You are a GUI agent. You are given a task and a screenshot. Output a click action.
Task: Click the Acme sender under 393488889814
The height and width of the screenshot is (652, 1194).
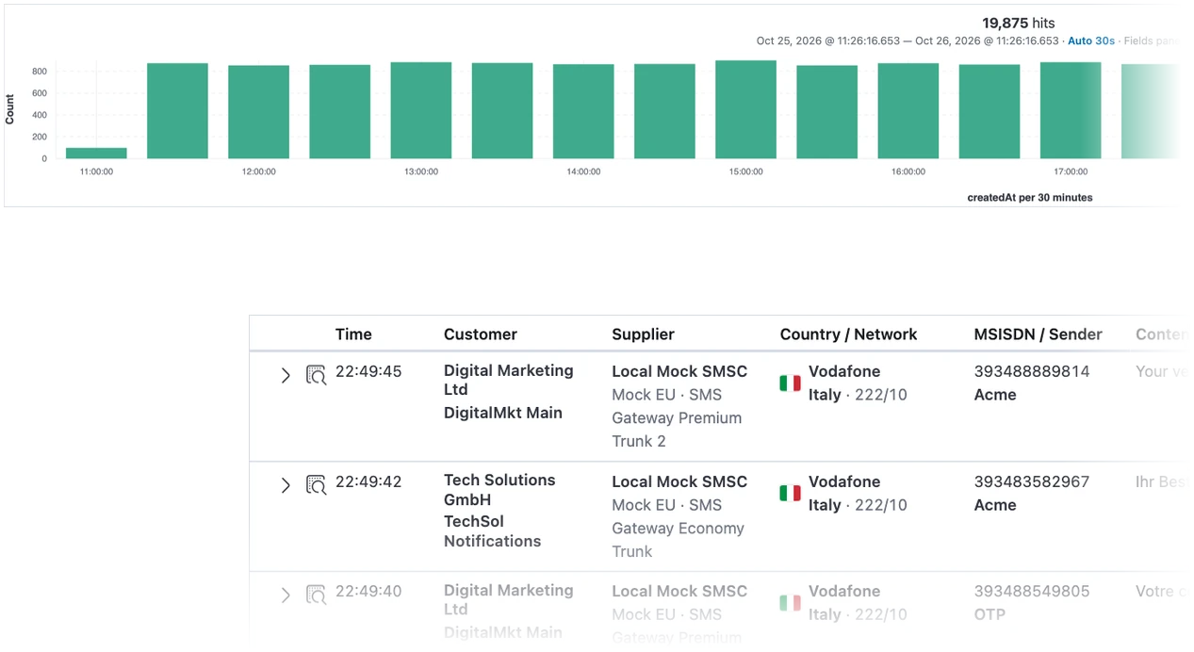tap(995, 395)
